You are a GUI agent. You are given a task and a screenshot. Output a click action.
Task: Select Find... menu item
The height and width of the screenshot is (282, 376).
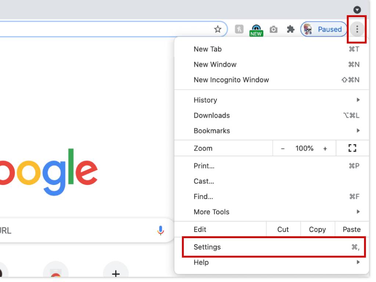[x=272, y=197]
